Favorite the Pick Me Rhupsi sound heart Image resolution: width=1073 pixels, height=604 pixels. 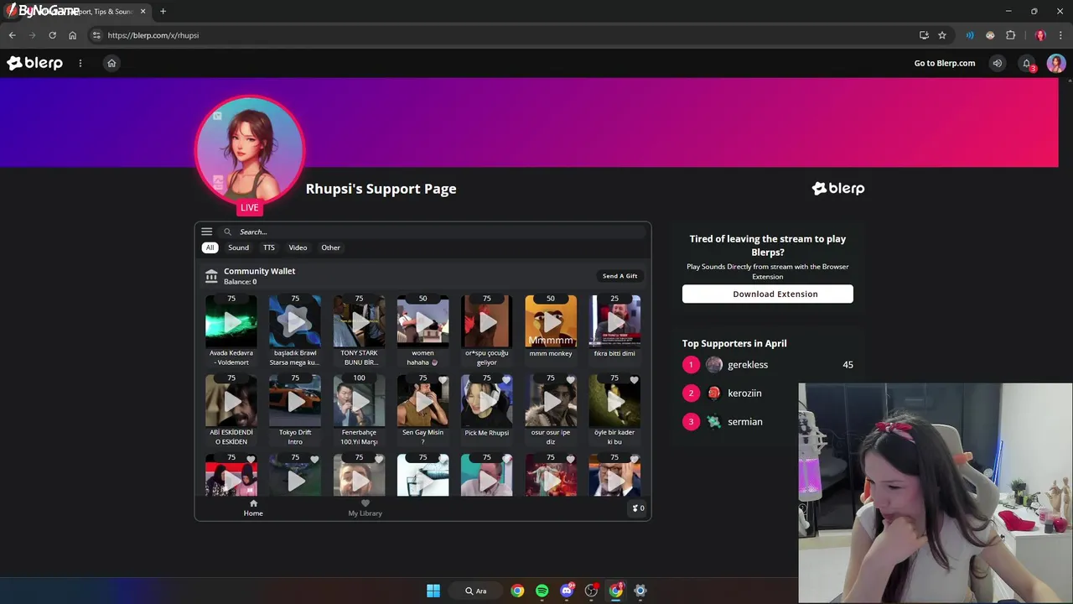(506, 380)
